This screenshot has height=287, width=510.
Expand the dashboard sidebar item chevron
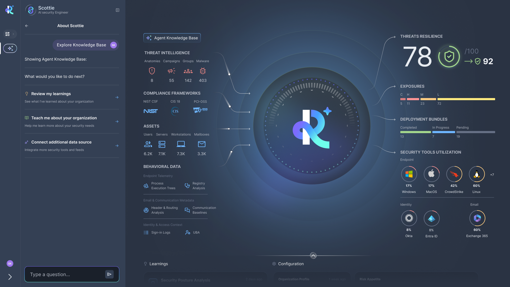click(x=13, y=34)
